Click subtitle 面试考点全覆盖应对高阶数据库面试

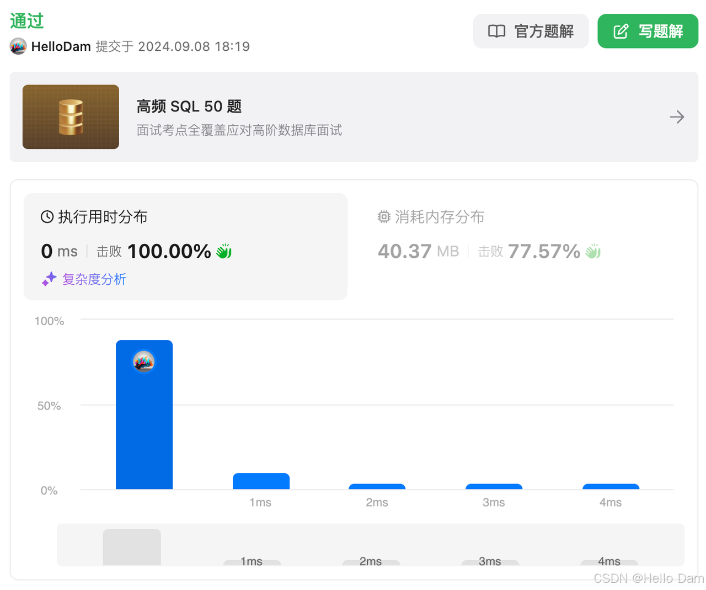tap(239, 130)
